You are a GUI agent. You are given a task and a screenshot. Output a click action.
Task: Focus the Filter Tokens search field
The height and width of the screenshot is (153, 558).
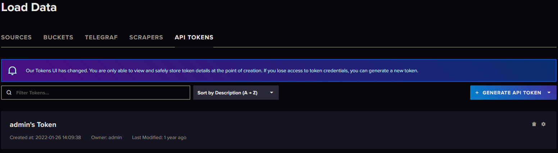click(x=101, y=93)
